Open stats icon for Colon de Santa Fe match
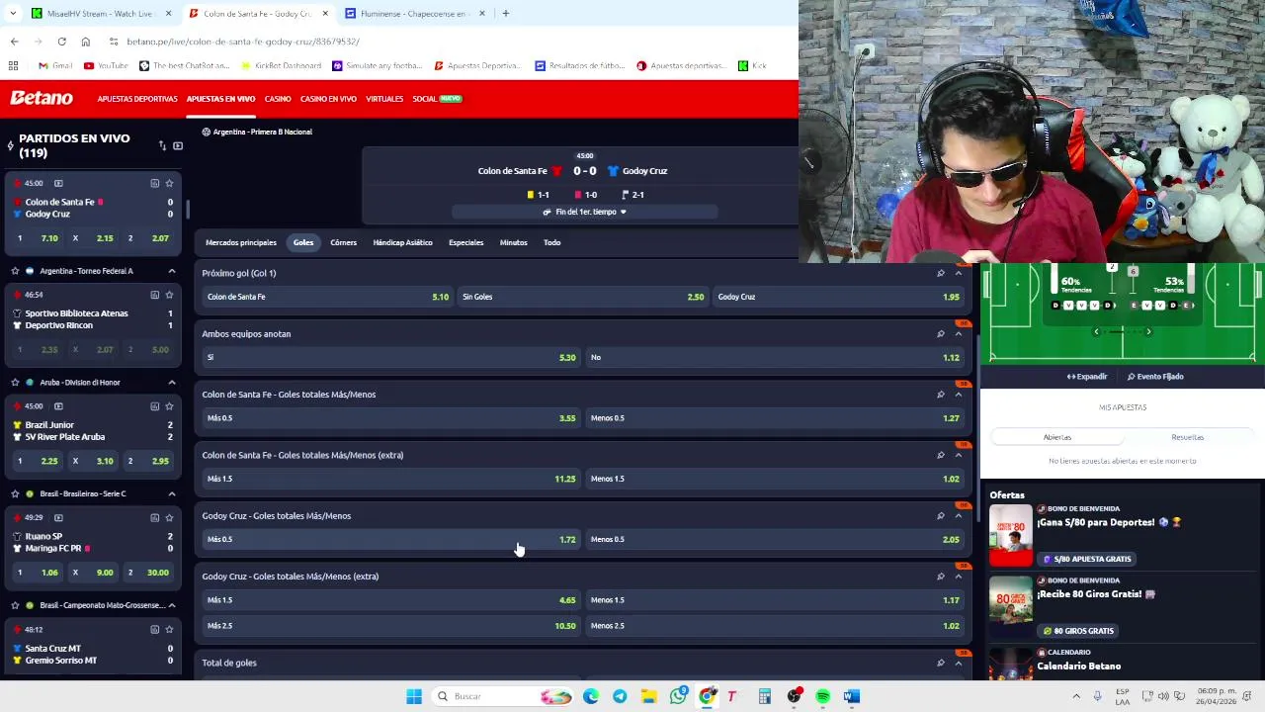The image size is (1265, 712). click(x=154, y=183)
